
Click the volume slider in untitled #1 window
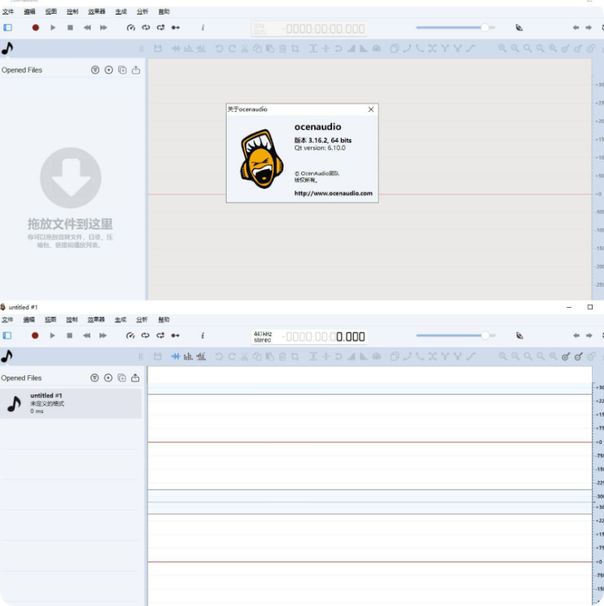[454, 335]
